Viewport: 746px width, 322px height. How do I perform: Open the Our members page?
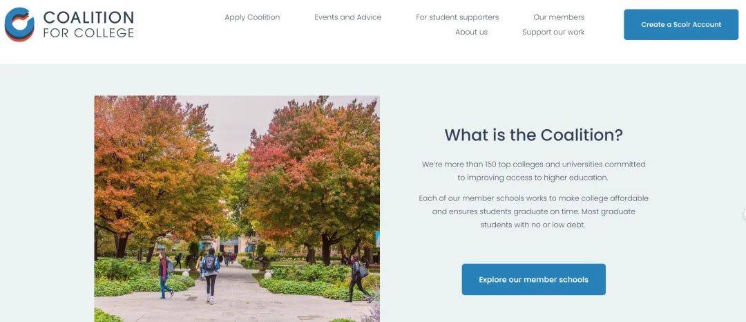(559, 17)
